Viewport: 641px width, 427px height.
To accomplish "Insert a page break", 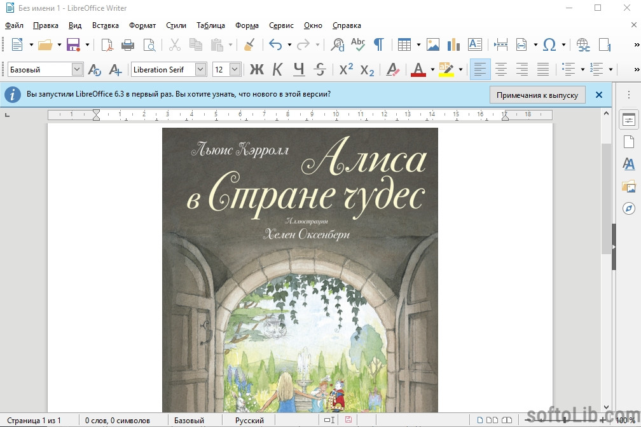I will click(501, 44).
